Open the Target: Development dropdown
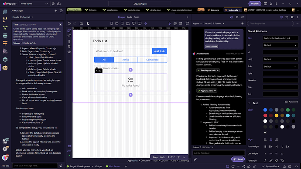This screenshot has height=169, width=301. [80, 166]
